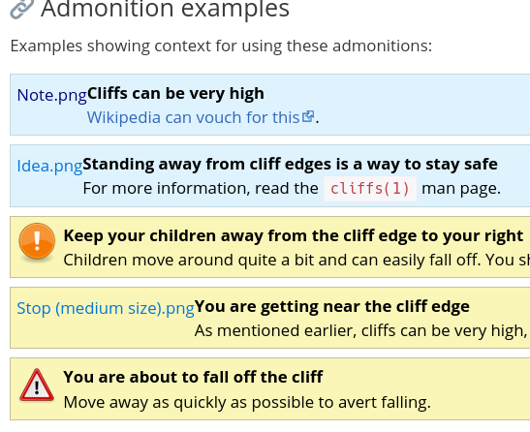Viewport: 530px width, 432px height.
Task: Click Children move around quite a bit text
Action: [x=296, y=260]
